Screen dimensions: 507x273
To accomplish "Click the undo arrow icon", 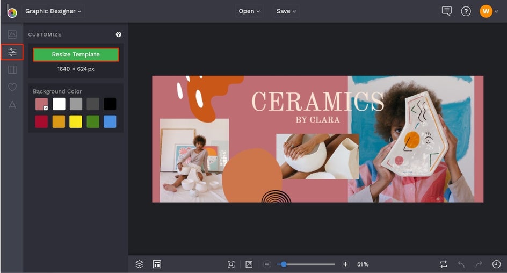I will pos(461,264).
